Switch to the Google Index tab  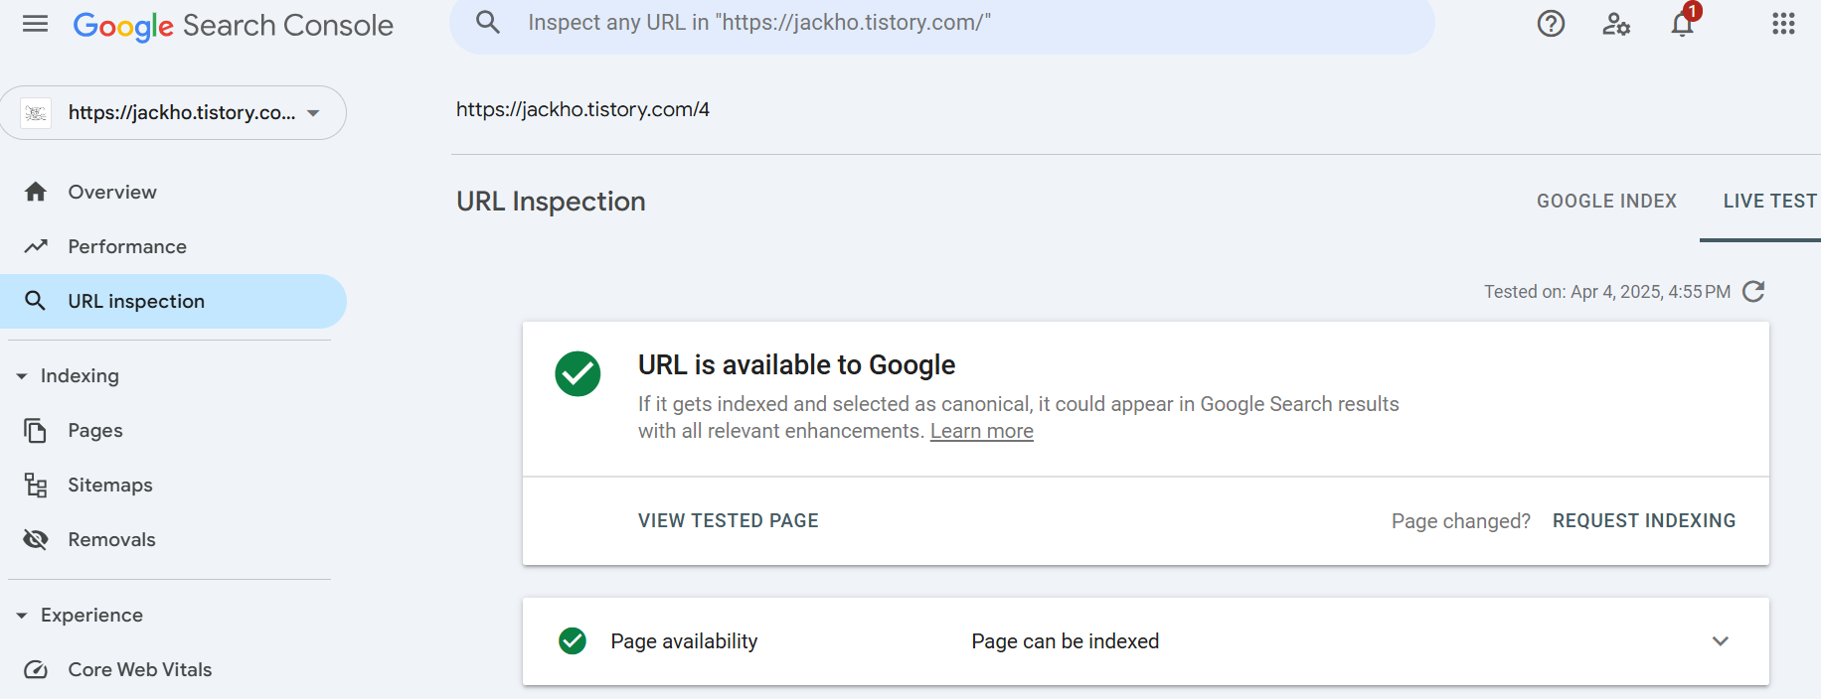1606,201
